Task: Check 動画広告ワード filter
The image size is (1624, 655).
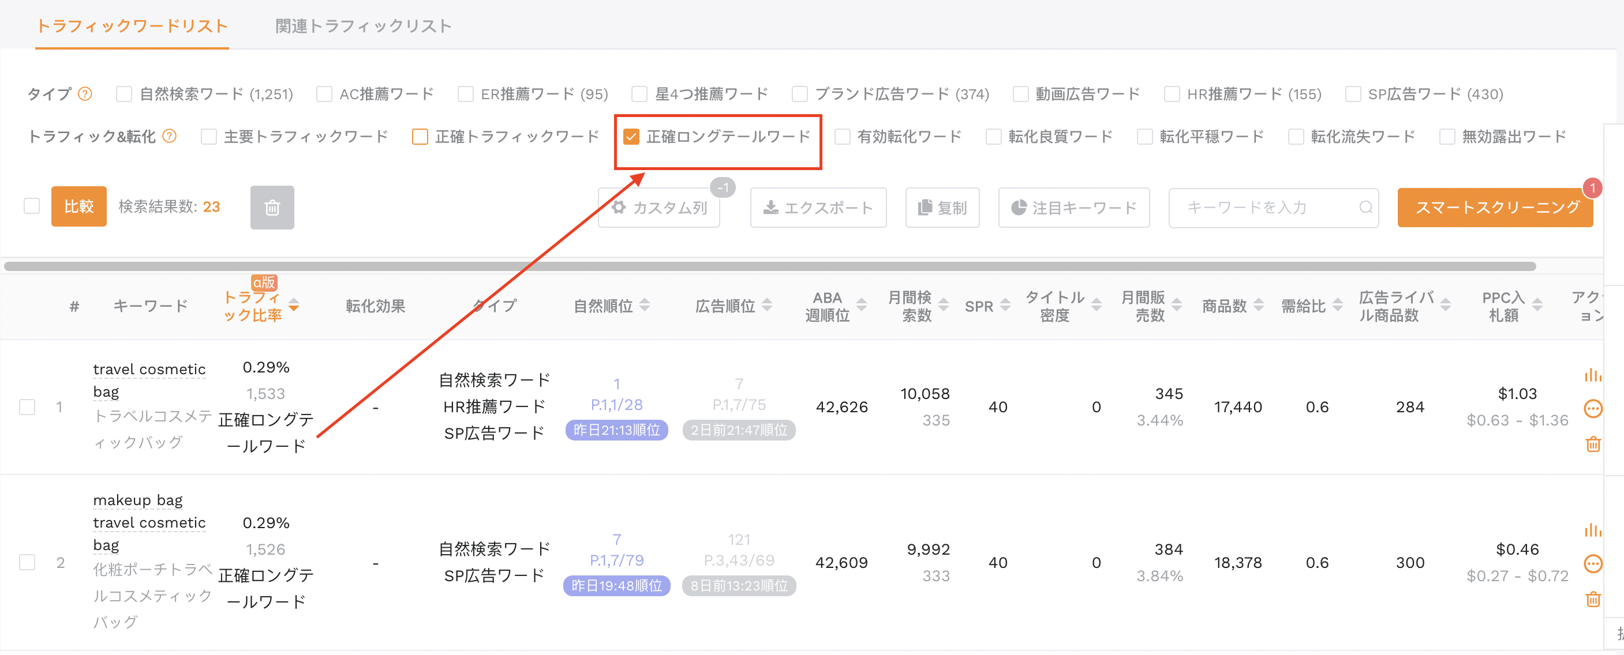Action: click(1020, 94)
